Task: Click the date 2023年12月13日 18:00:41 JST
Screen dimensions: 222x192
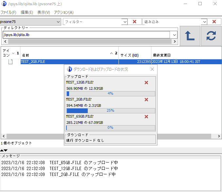Action: point(176,62)
